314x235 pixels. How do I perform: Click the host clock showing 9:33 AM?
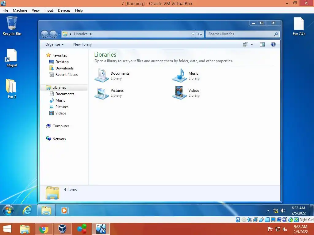coord(301,229)
